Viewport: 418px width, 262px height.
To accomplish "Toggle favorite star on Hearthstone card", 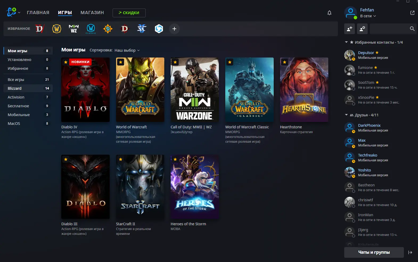I will (285, 62).
